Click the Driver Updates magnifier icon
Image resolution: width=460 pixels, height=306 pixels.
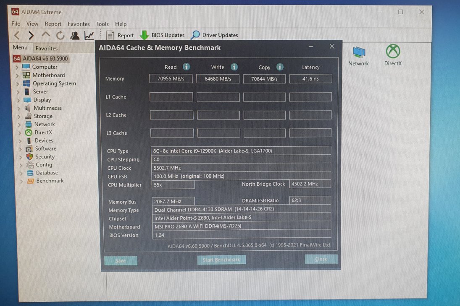[195, 35]
